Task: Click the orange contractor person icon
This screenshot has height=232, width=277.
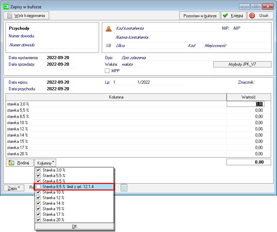Action: pos(108,29)
